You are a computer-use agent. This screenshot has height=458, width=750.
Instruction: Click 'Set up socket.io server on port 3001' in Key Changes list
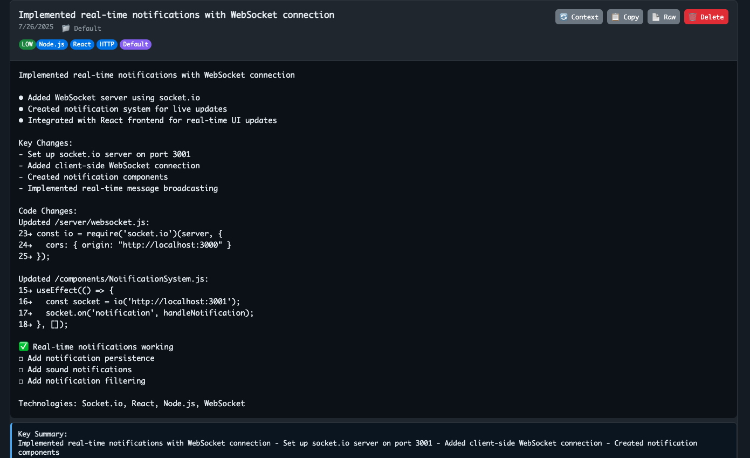point(105,154)
